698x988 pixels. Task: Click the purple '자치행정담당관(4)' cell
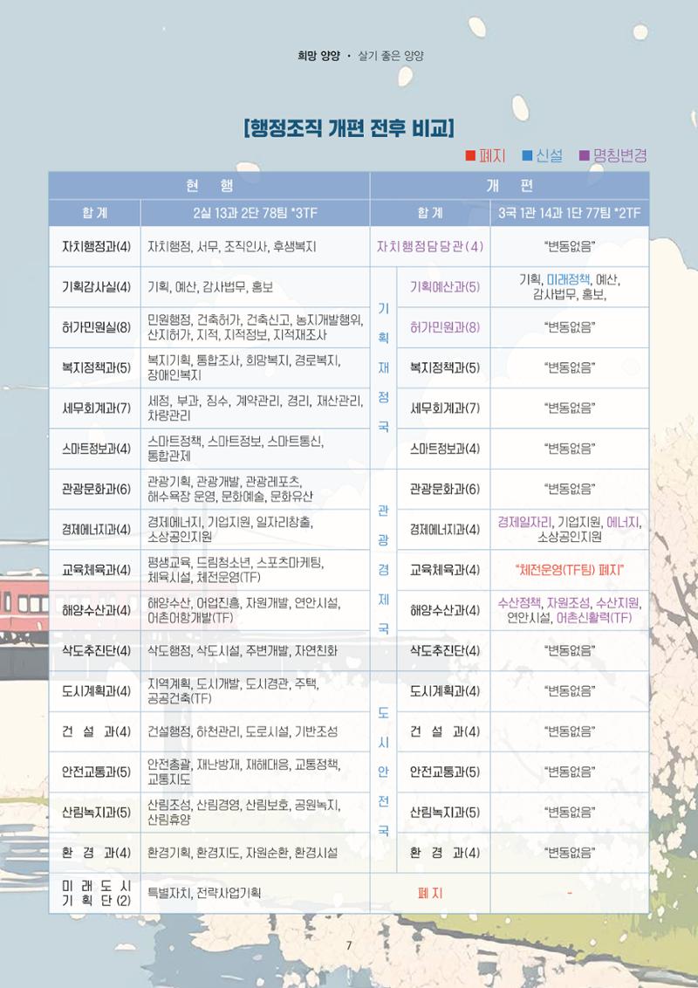click(430, 246)
